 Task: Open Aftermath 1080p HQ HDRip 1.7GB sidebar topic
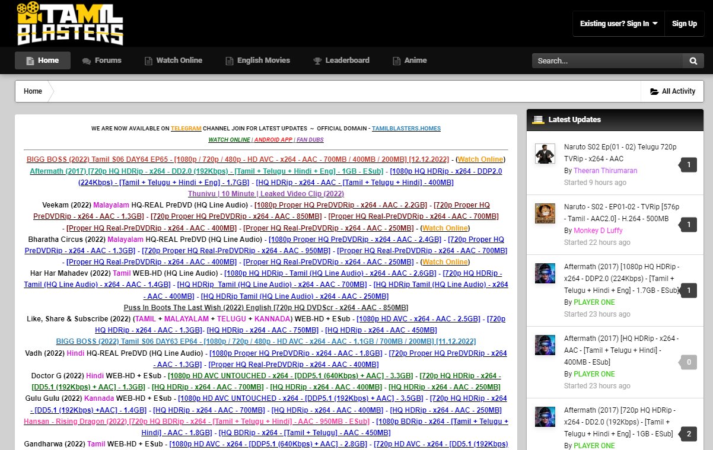pyautogui.click(x=622, y=279)
